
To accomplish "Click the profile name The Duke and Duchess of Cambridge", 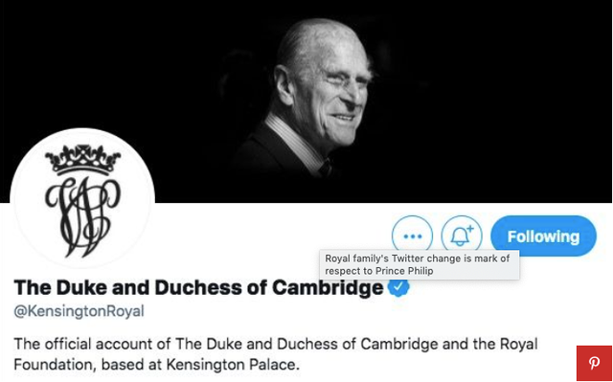I will pos(198,288).
